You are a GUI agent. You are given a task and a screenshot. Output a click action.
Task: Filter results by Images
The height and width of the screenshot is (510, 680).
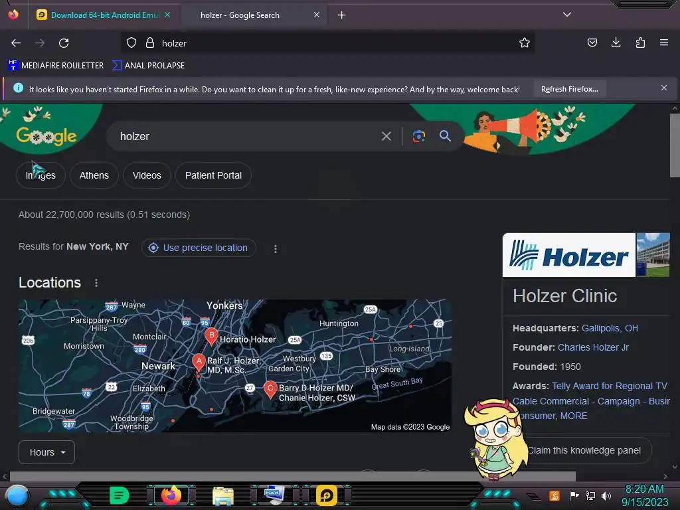(41, 175)
